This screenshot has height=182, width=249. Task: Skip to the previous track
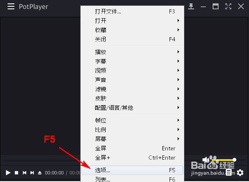[x=25, y=173]
